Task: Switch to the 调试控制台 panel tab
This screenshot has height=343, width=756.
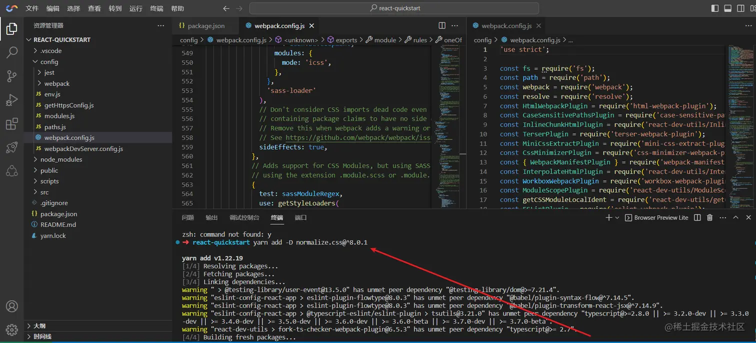Action: 244,218
